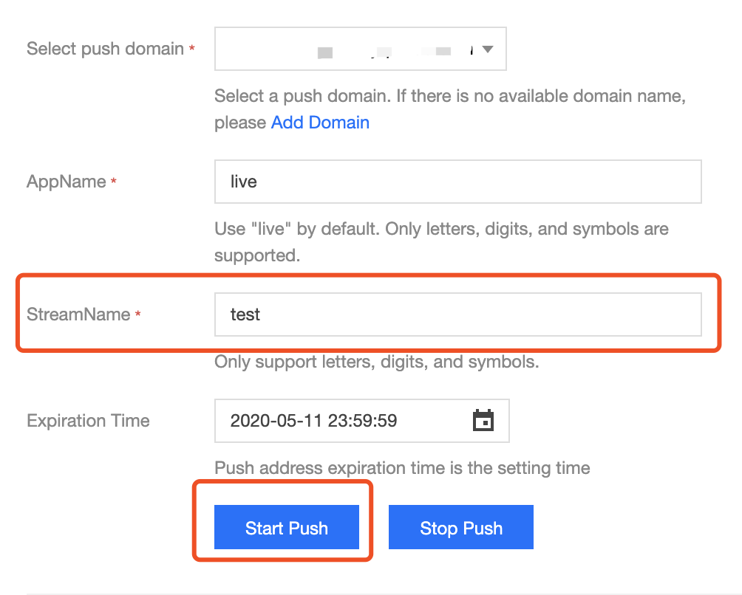Screen dimensions: 742x595
Task: Open the calendar picker in Expiration Time
Action: coord(483,421)
